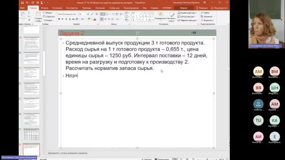Click Найти to search text
The width and height of the screenshot is (285, 160).
(205, 13)
